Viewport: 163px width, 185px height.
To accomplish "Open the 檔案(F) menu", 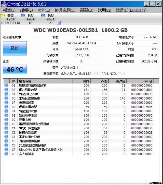I will click(x=9, y=10).
